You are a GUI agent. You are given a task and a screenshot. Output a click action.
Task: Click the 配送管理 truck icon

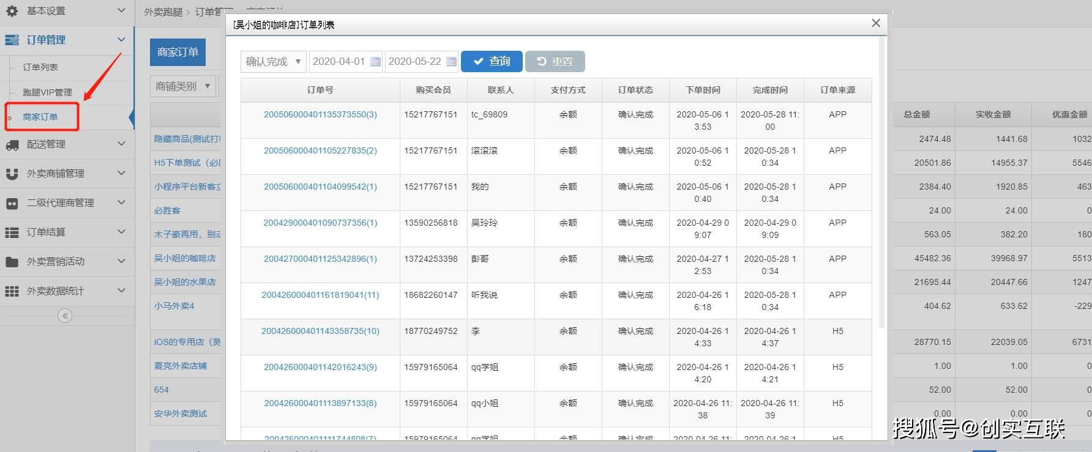click(12, 145)
